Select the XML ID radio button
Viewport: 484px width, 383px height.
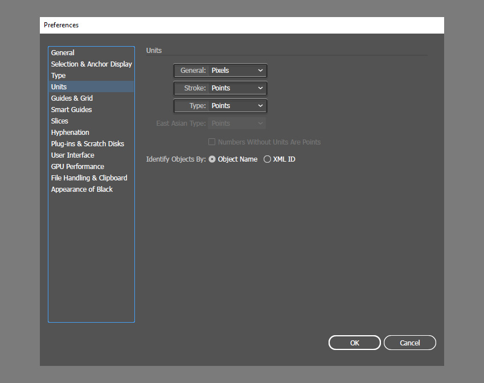point(267,159)
